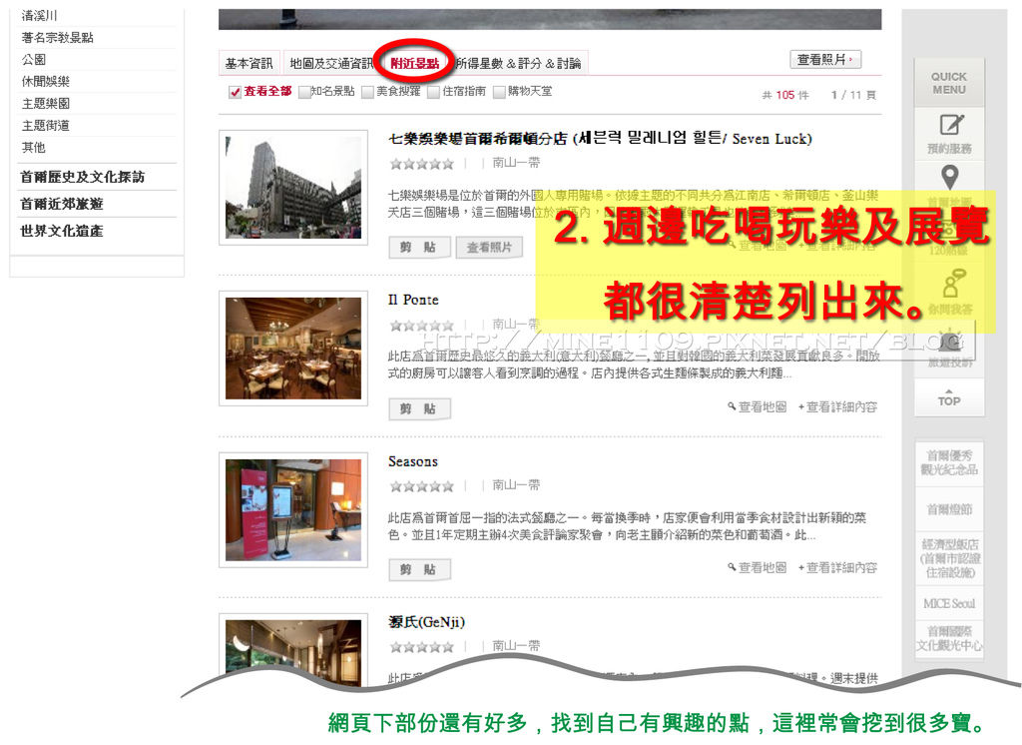The width and height of the screenshot is (1022, 745).
Task: Click 南山一帶 in the Seasons listing
Action: point(516,485)
